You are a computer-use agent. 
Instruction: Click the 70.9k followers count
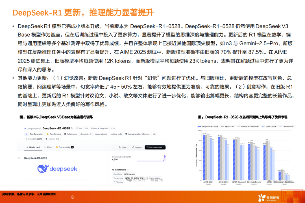[x=112, y=128]
